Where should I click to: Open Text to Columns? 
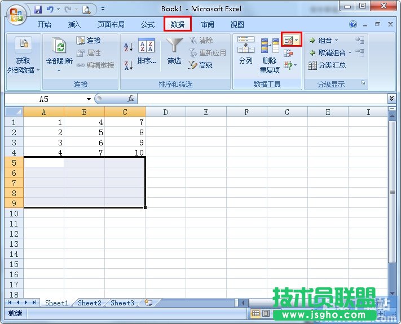[x=245, y=50]
